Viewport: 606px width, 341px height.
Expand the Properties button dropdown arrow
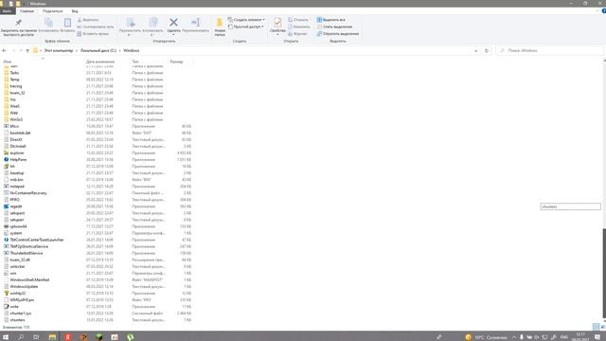277,35
